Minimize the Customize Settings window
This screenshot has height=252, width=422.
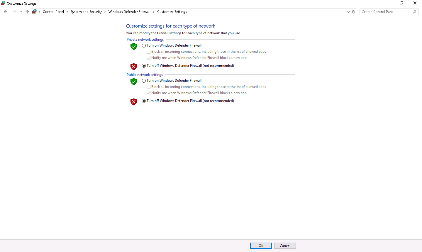(x=388, y=3)
